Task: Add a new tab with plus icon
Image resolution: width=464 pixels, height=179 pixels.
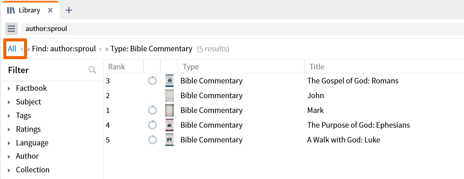Action: (x=69, y=10)
